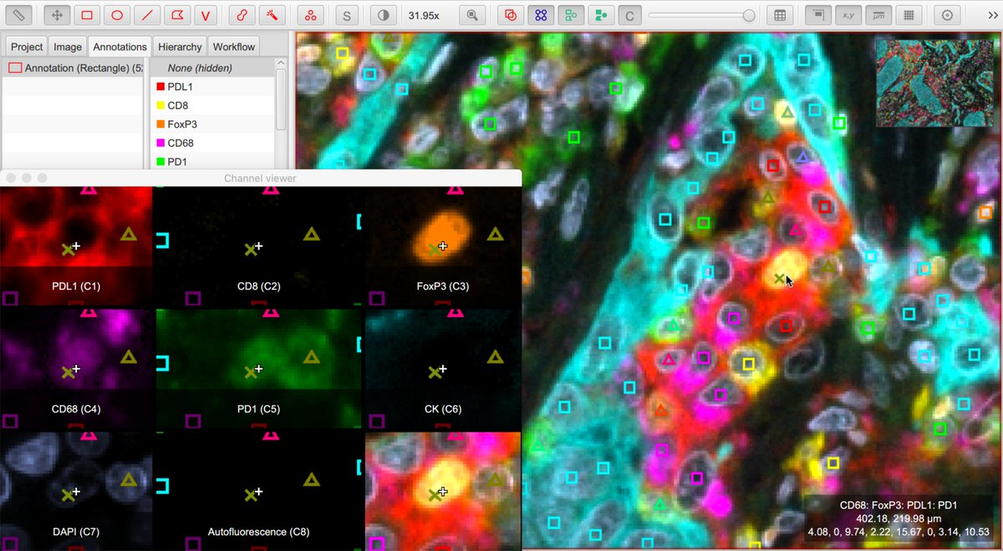1003x551 pixels.
Task: Select the CD8 classification entry
Action: (x=176, y=105)
